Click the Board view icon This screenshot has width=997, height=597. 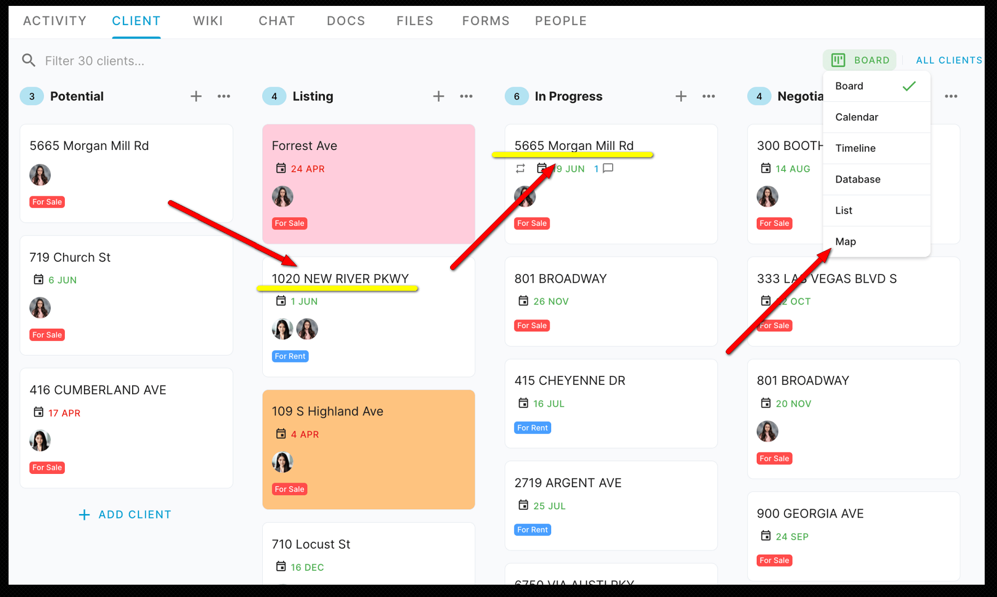tap(838, 60)
